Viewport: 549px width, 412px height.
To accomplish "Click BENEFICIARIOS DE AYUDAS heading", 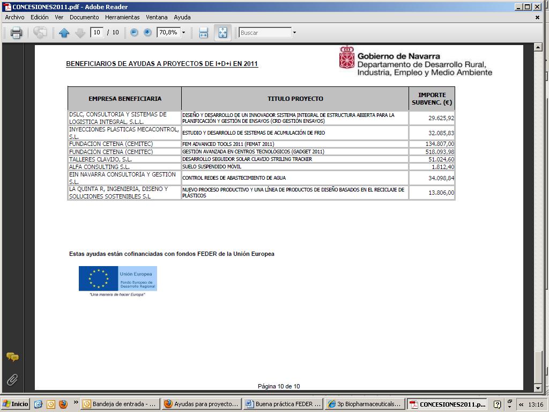I will pos(162,64).
